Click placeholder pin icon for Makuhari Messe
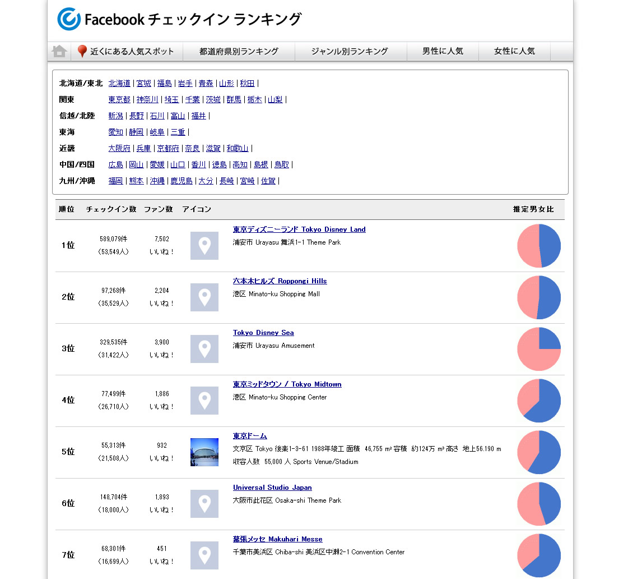Viewport: 628px width, 579px height. point(204,555)
